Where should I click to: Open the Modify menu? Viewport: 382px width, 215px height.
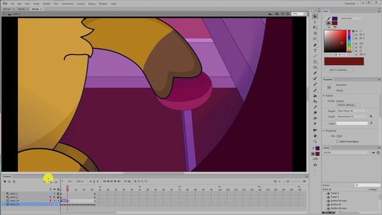click(x=47, y=4)
